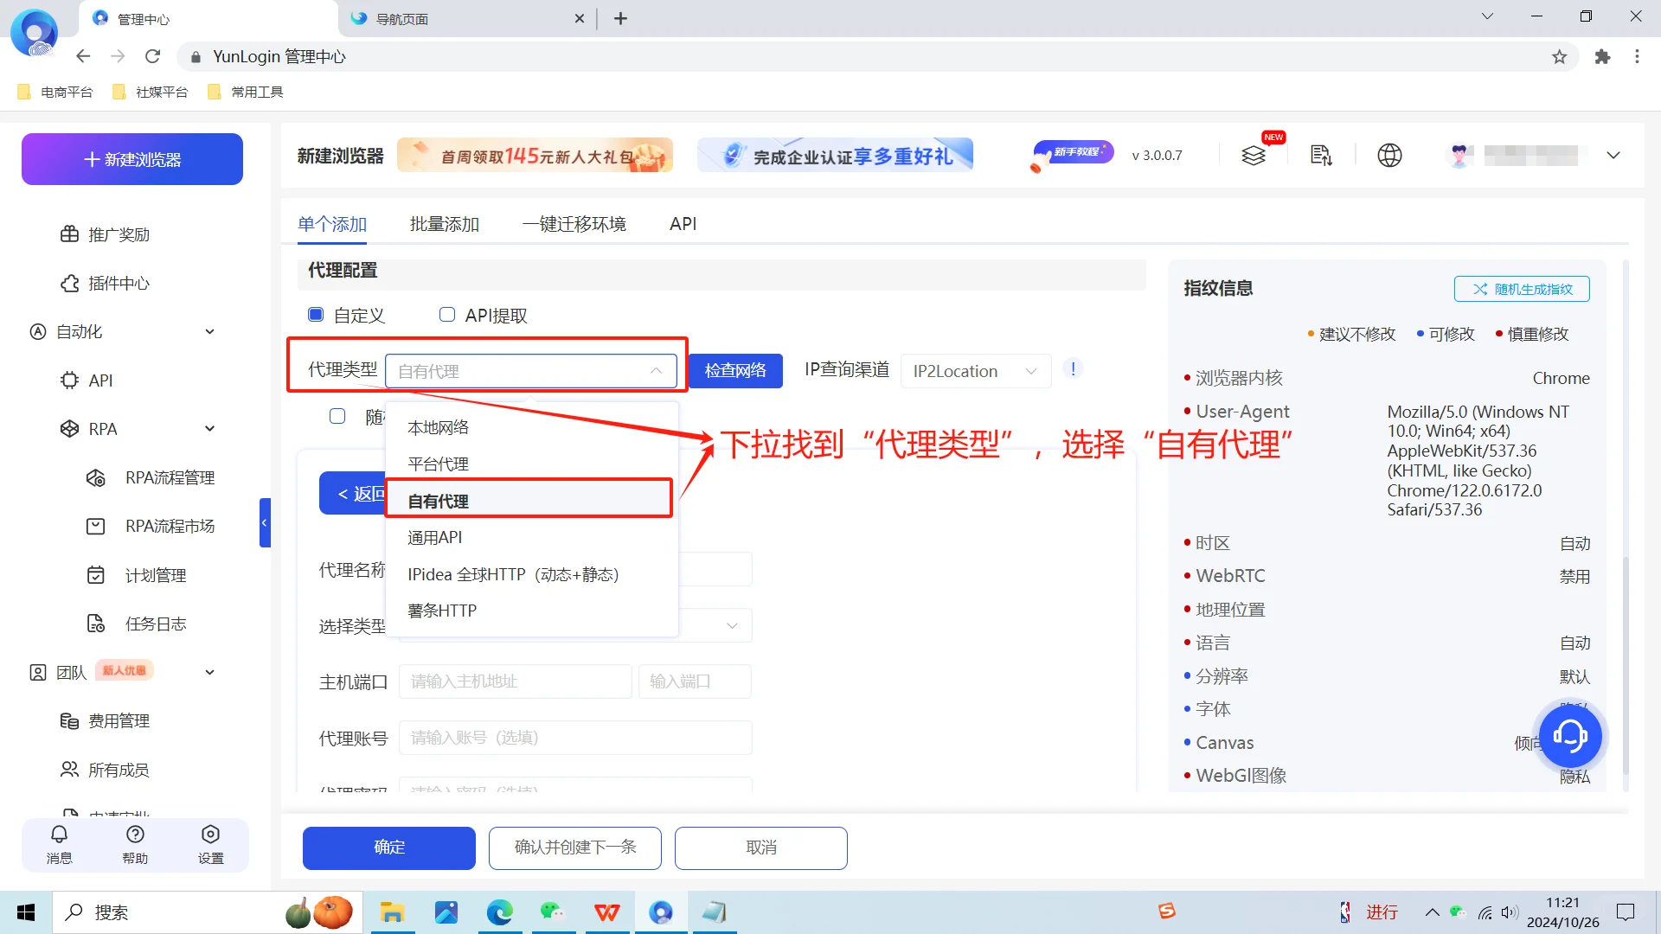Screen dimensions: 1661x934
Task: Open RPA流程管理 in the sidebar
Action: click(169, 477)
